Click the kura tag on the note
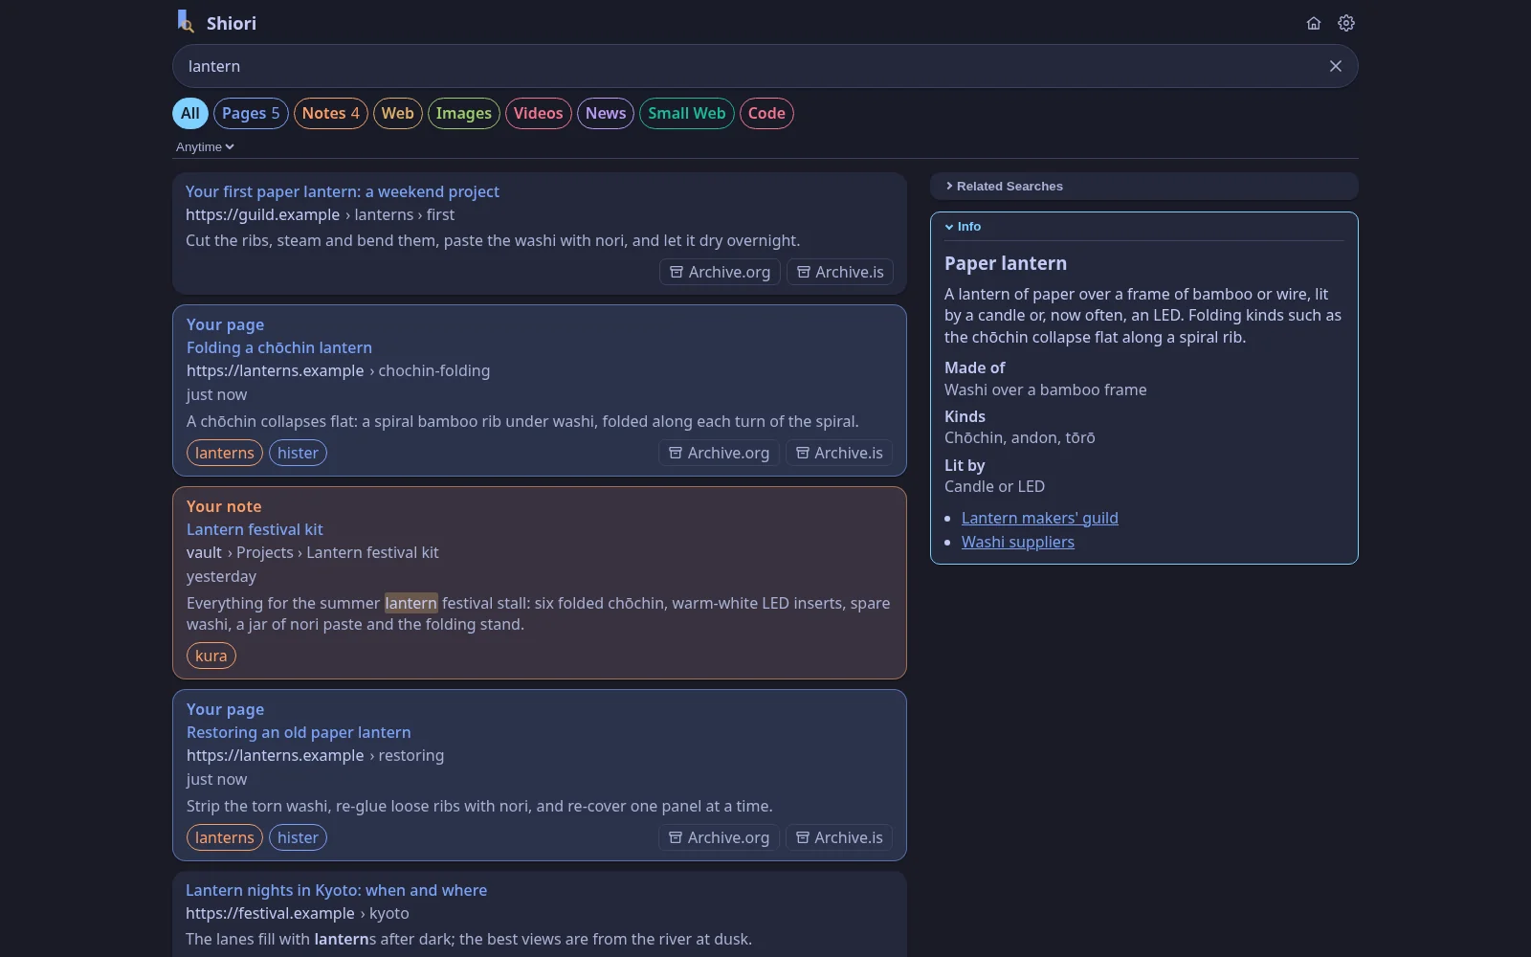The image size is (1531, 957). [x=211, y=656]
